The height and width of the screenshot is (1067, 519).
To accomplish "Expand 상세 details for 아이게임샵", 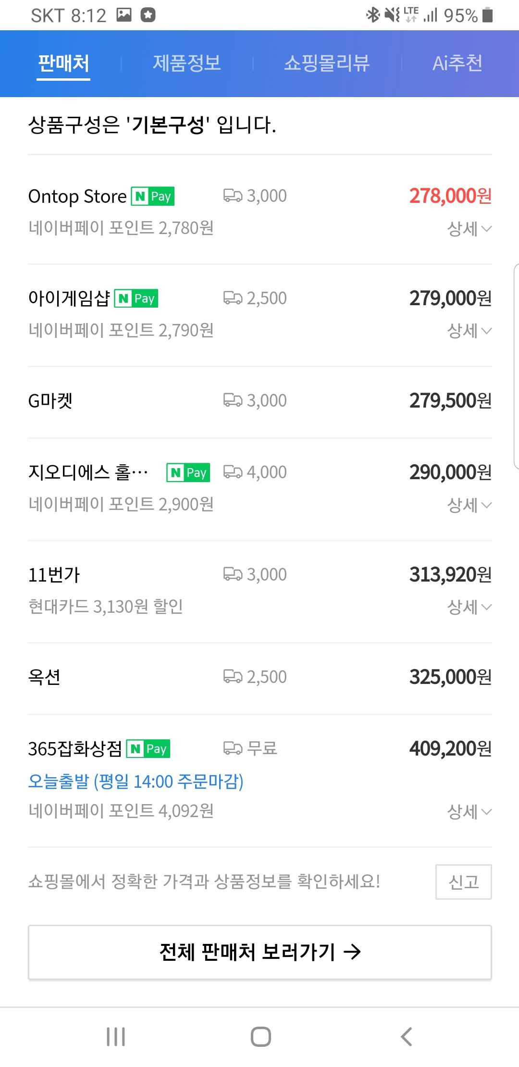I will pos(469,331).
